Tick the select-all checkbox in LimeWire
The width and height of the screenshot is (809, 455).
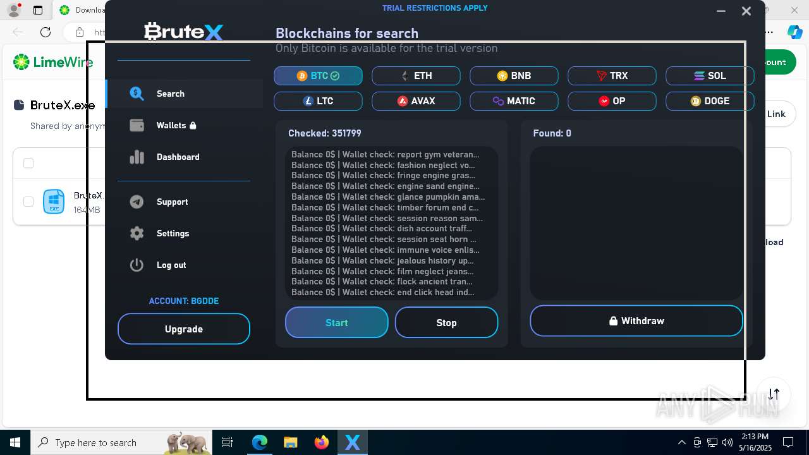click(x=28, y=163)
